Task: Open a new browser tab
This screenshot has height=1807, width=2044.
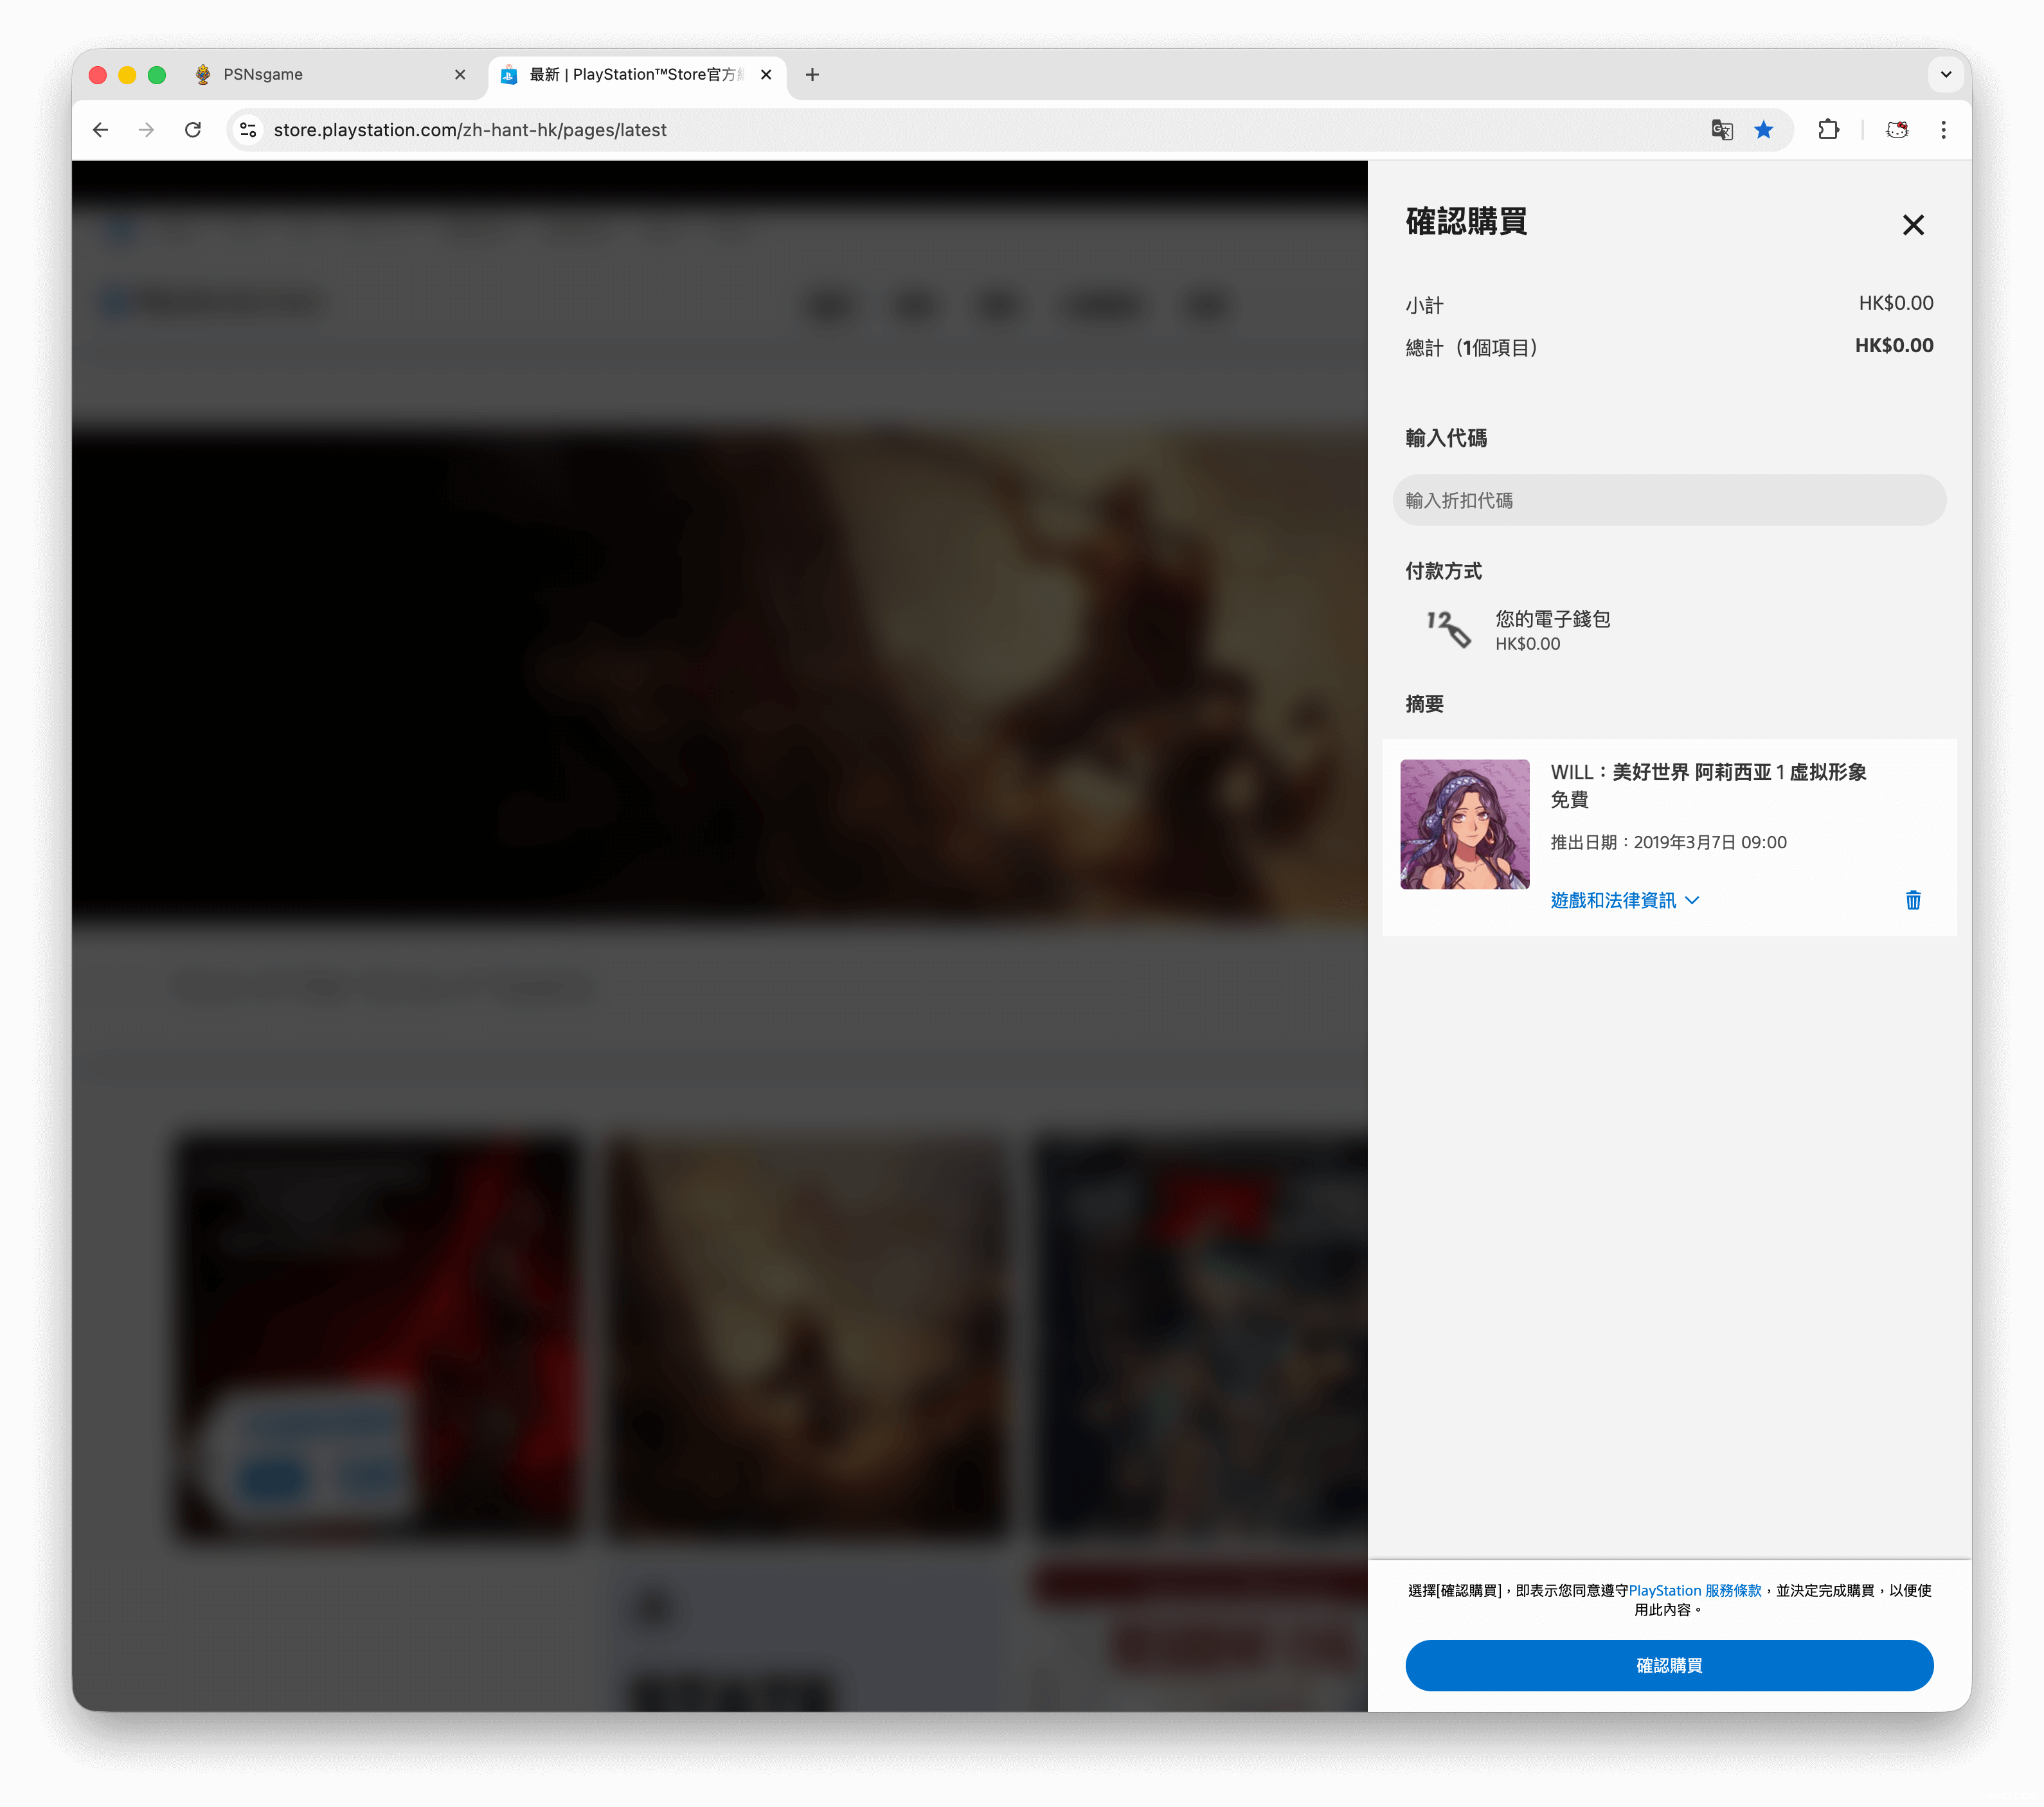Action: [812, 74]
